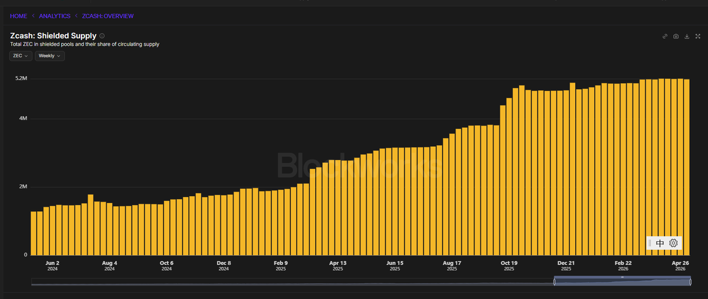Select the left handle of the range slider
This screenshot has width=708, height=299.
coord(555,282)
